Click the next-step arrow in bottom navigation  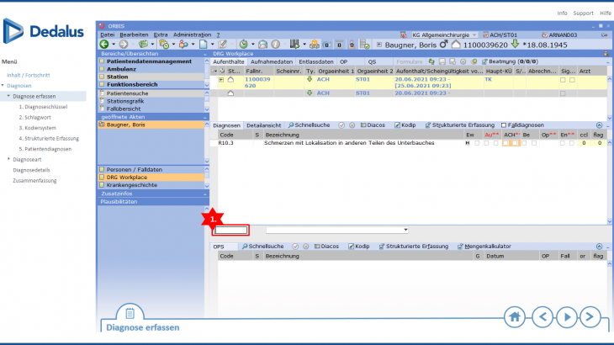point(592,316)
